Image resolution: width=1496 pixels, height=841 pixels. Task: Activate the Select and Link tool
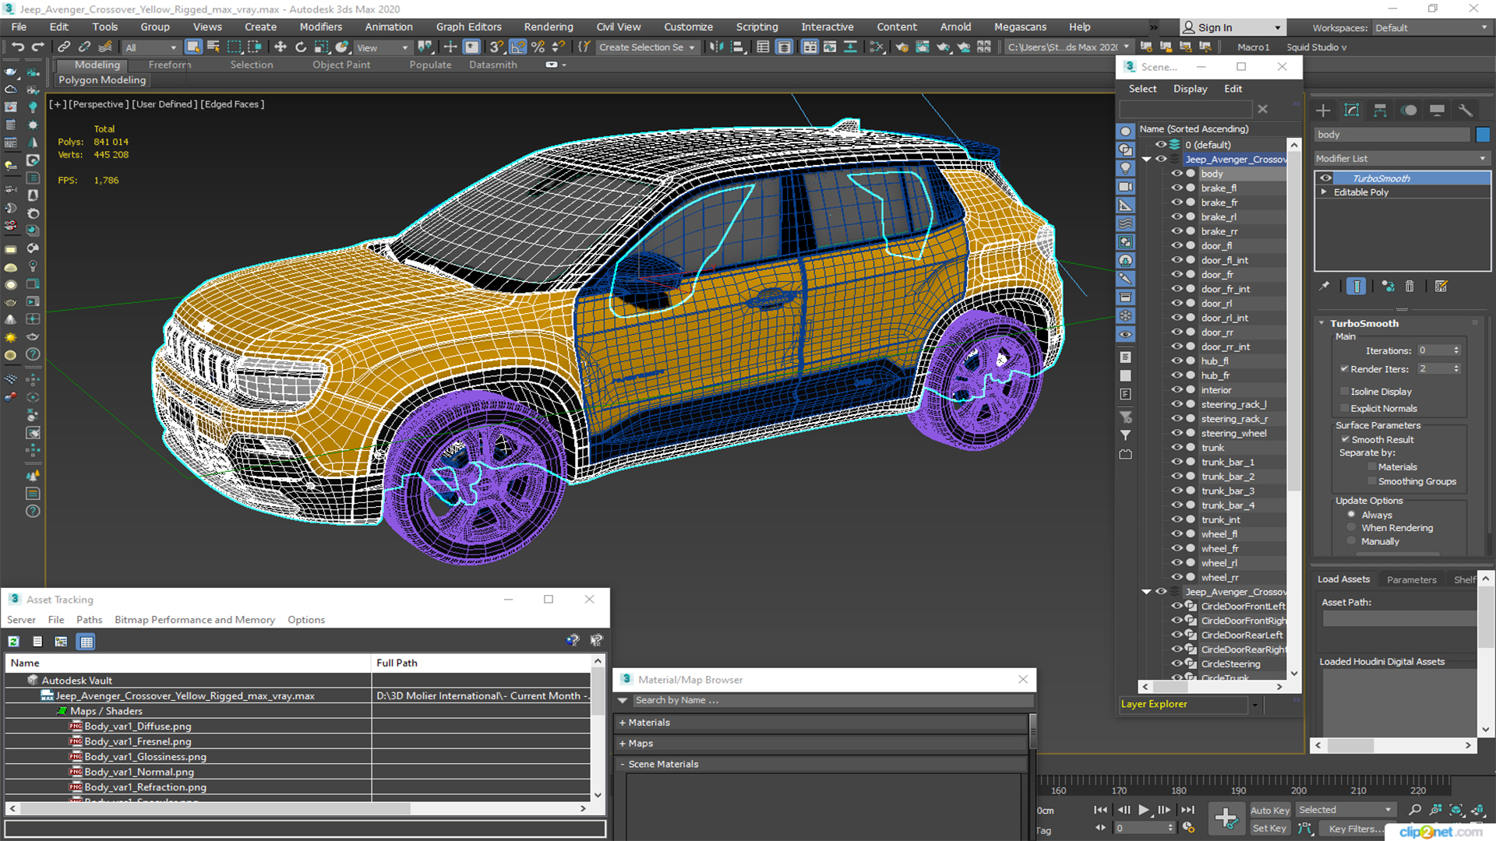[65, 47]
